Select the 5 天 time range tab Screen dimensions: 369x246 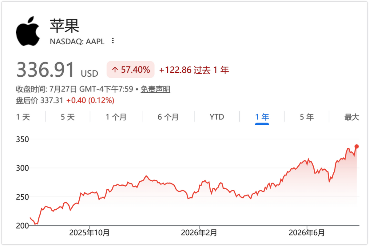pos(68,117)
